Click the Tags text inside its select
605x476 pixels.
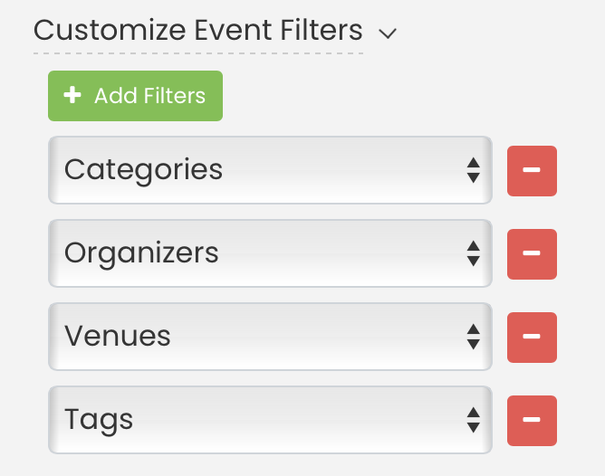(99, 420)
